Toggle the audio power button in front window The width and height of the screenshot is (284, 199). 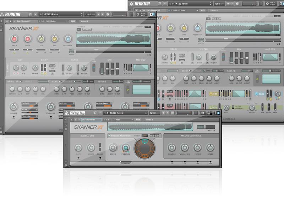(202, 113)
